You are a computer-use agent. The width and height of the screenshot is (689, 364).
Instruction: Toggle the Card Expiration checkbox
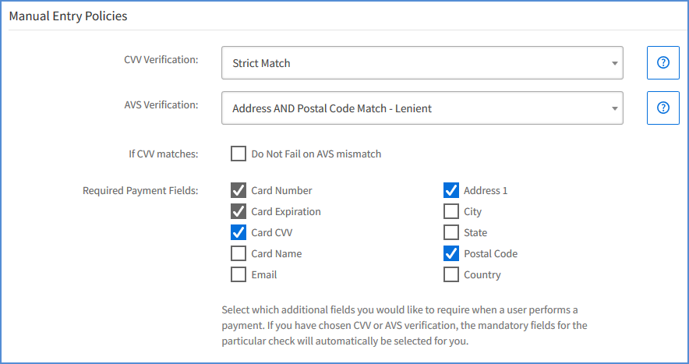pos(238,211)
